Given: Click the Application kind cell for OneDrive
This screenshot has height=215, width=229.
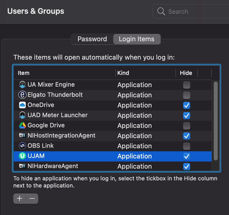Looking at the screenshot, I should [x=135, y=105].
